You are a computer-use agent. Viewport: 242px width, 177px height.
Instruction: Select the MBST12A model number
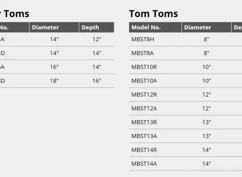144,108
